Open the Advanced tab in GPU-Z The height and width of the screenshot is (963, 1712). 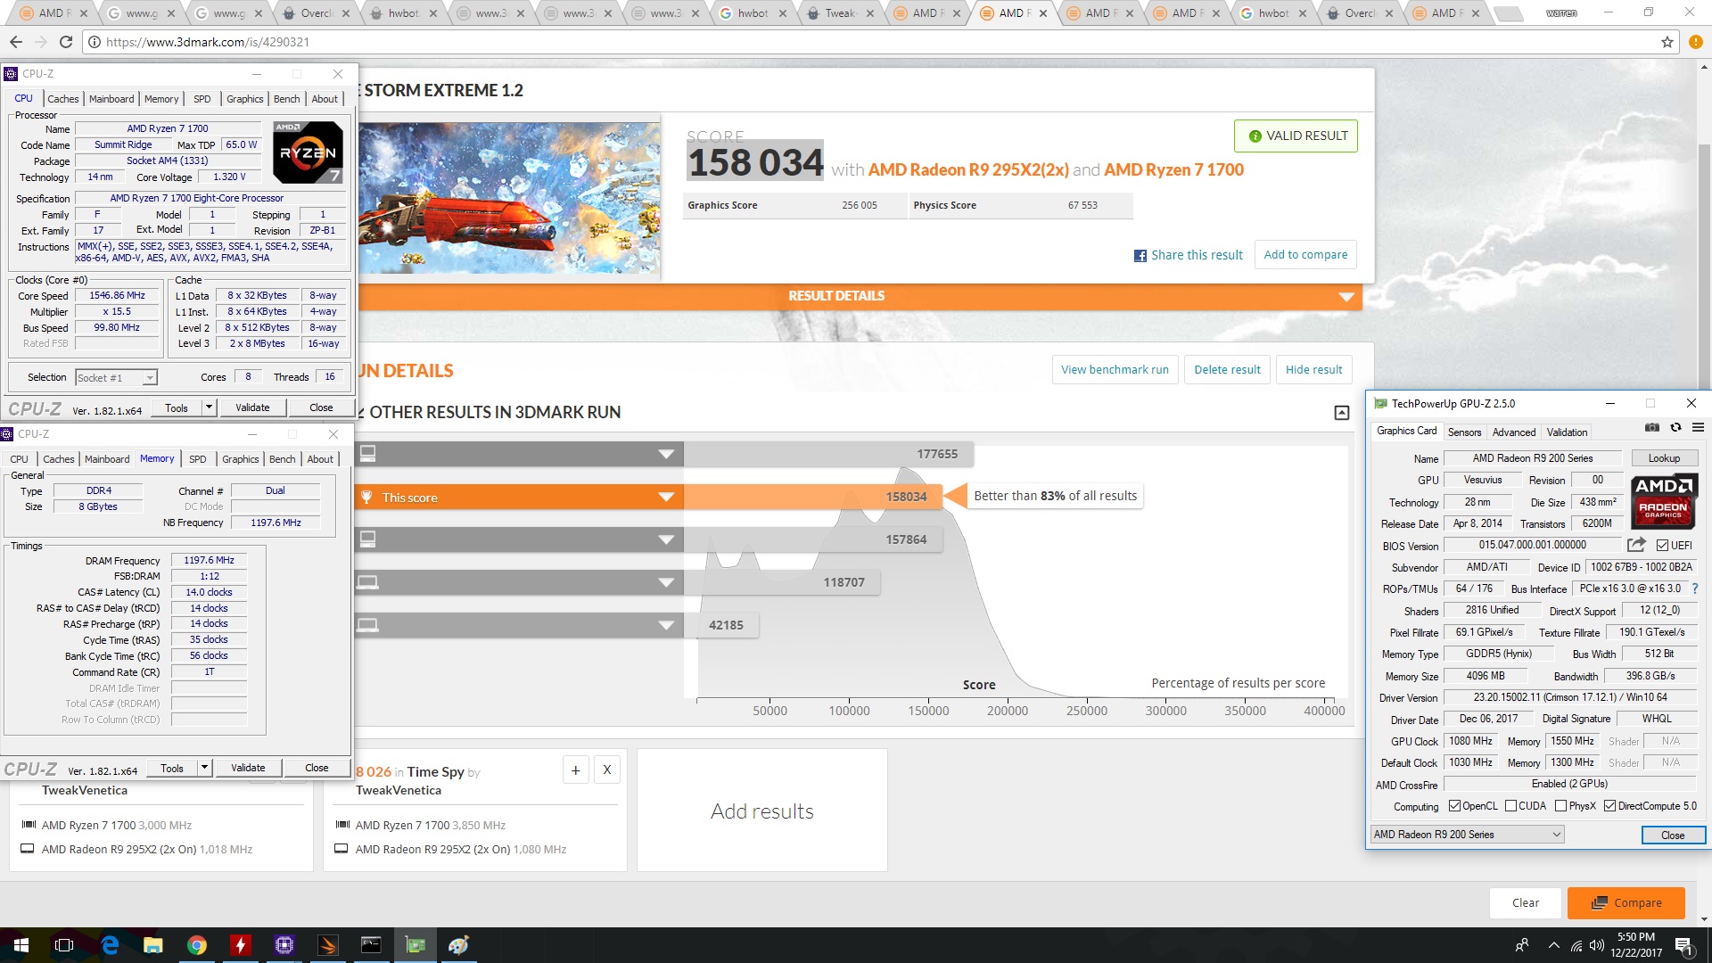tap(1514, 432)
